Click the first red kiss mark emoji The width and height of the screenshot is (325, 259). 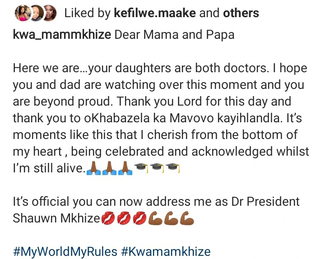tap(108, 218)
